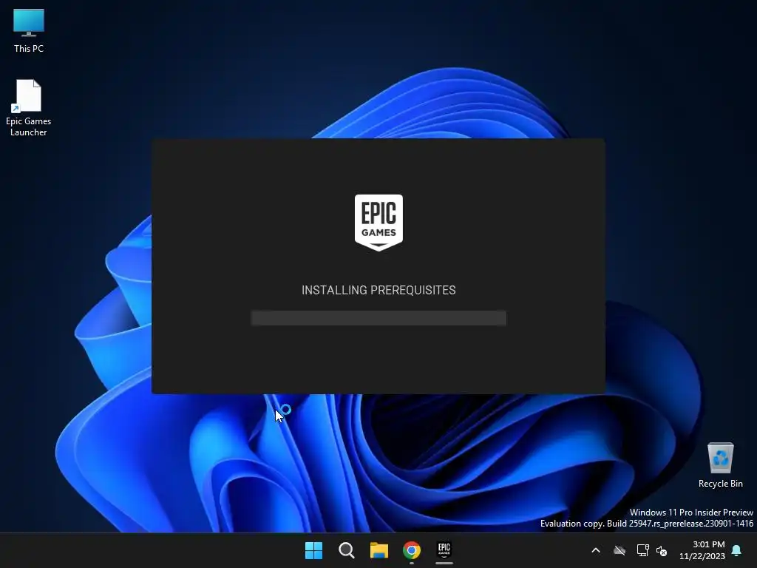Open the notification bell
Screen dimensions: 757x568
pyautogui.click(x=737, y=550)
